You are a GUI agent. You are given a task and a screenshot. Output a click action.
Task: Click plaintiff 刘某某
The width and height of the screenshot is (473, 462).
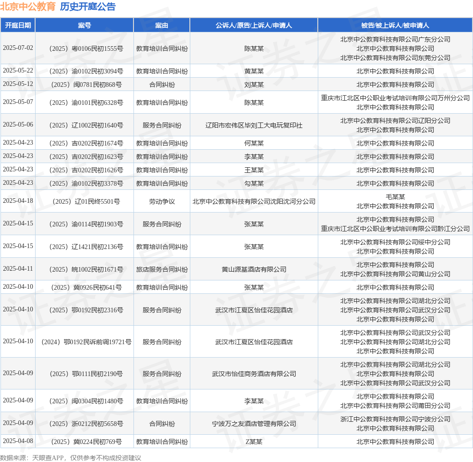point(254,85)
